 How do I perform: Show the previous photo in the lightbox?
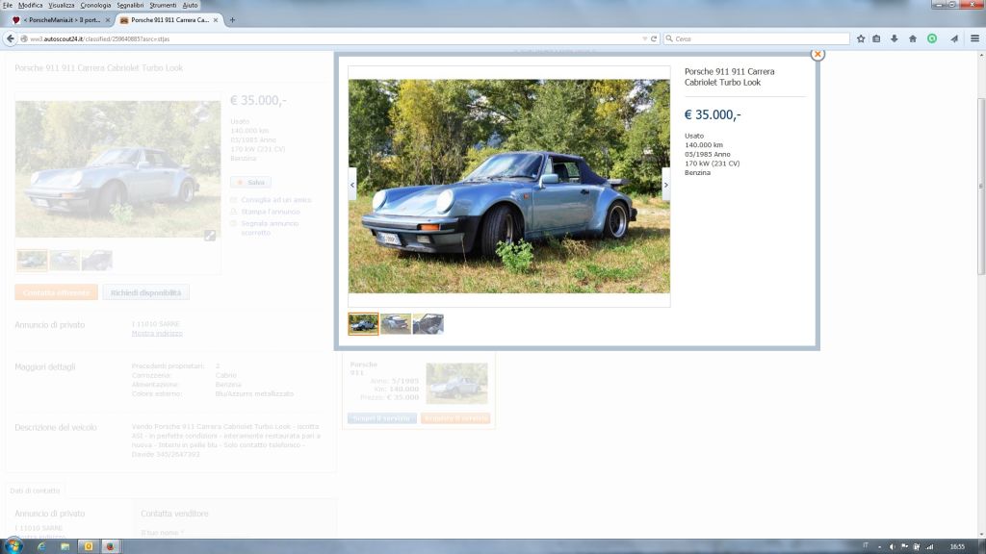pyautogui.click(x=352, y=185)
